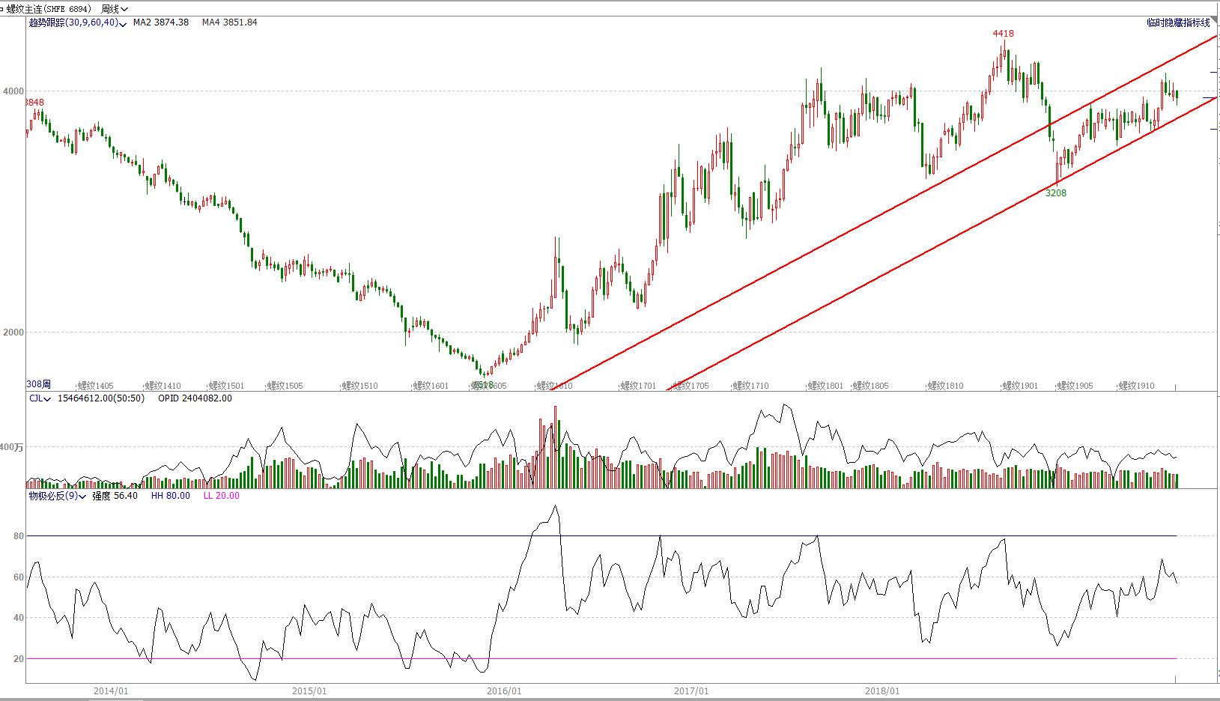Click the 螺纹1601 contract marker
Viewport: 1220px width, 701px height.
[x=431, y=386]
